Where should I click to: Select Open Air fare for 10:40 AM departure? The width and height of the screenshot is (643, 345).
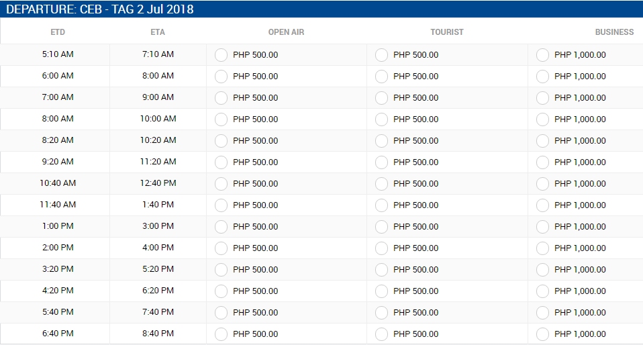coord(221,184)
